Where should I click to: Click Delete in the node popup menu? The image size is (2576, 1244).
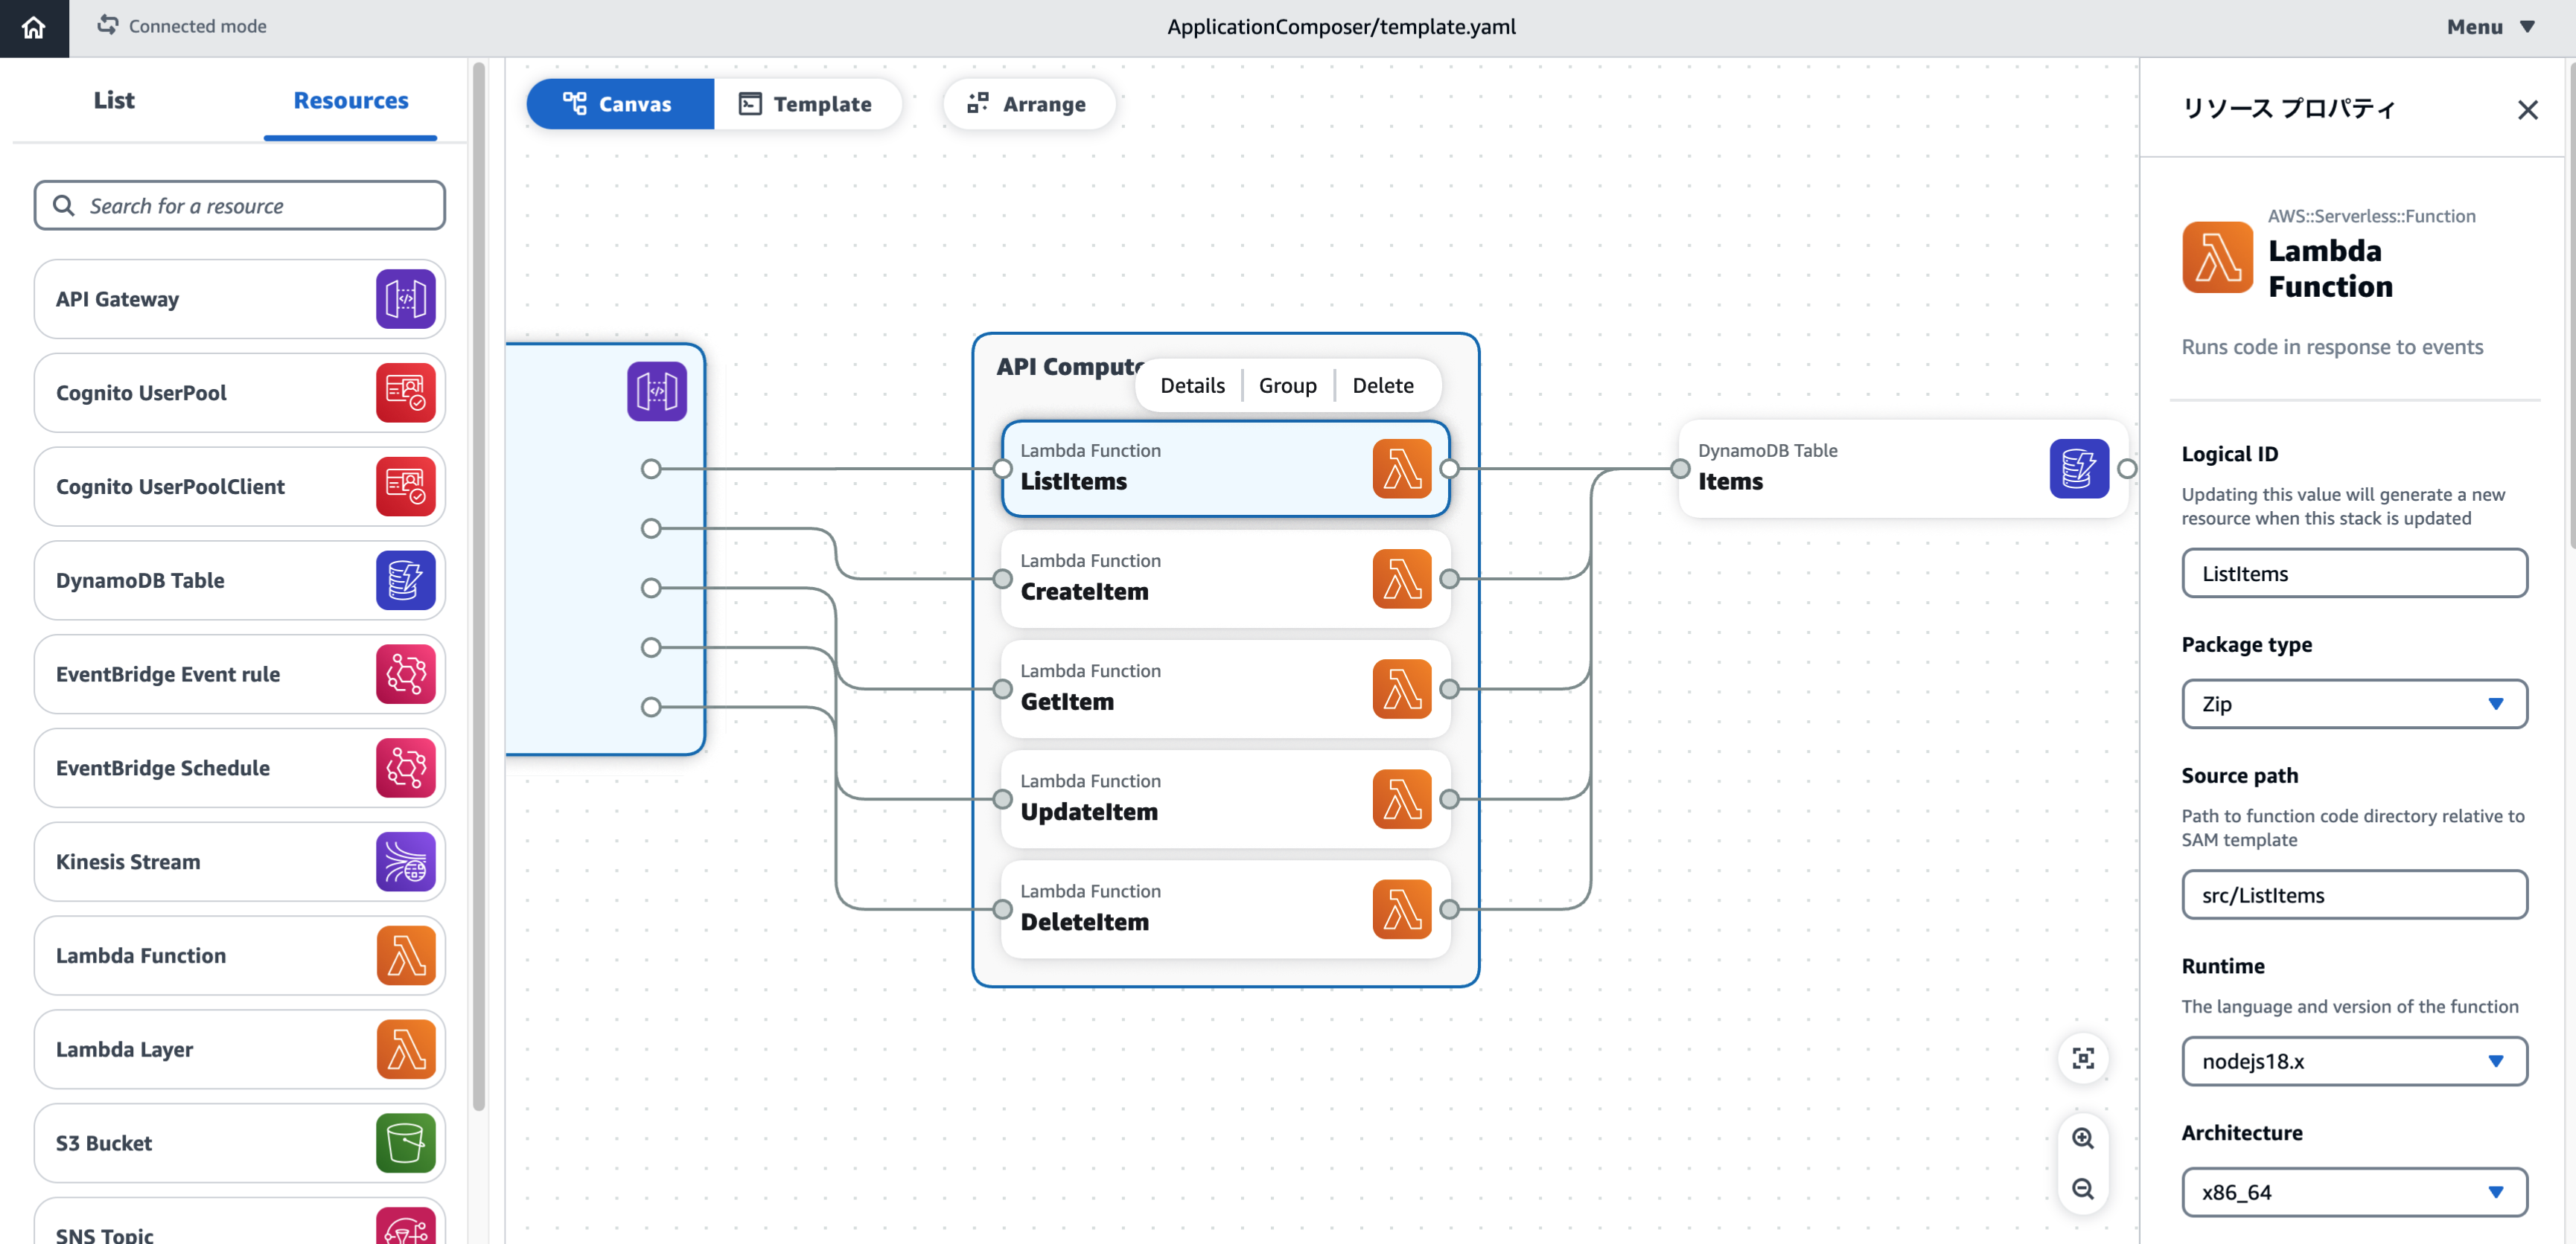[x=1383, y=385]
